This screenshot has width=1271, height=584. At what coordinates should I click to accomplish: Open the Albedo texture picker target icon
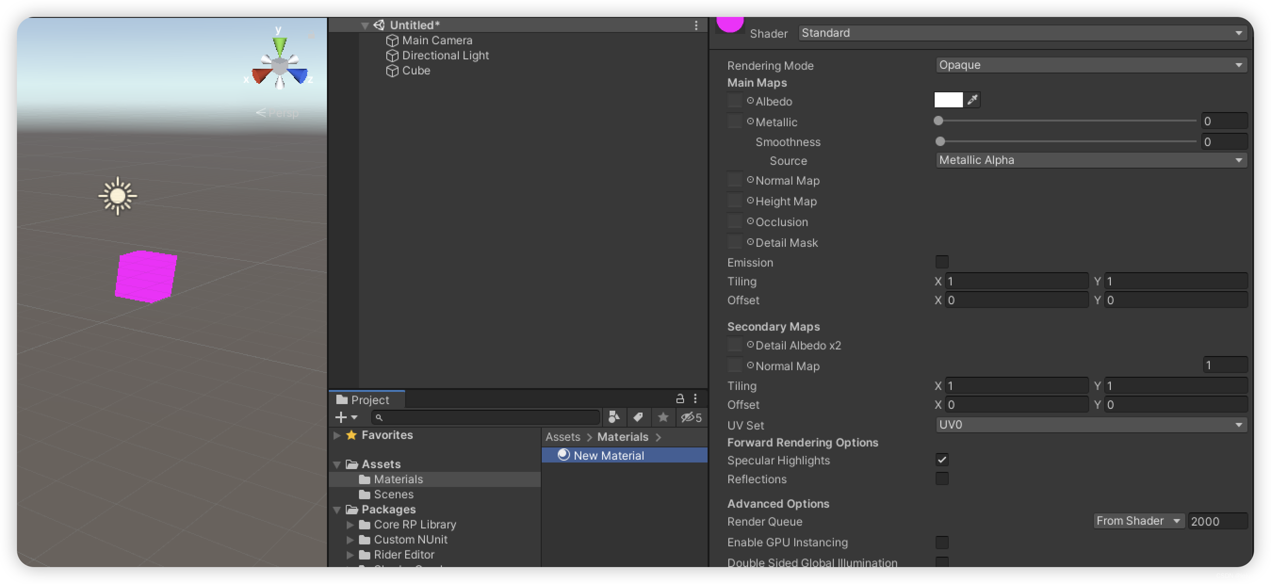point(750,101)
